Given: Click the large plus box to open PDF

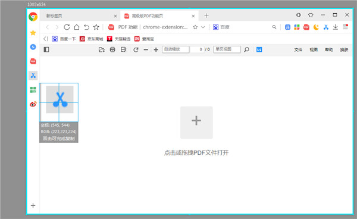Looking at the screenshot, I should [196, 123].
